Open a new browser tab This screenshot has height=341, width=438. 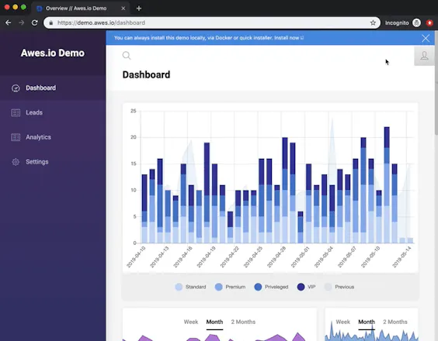[x=139, y=9]
